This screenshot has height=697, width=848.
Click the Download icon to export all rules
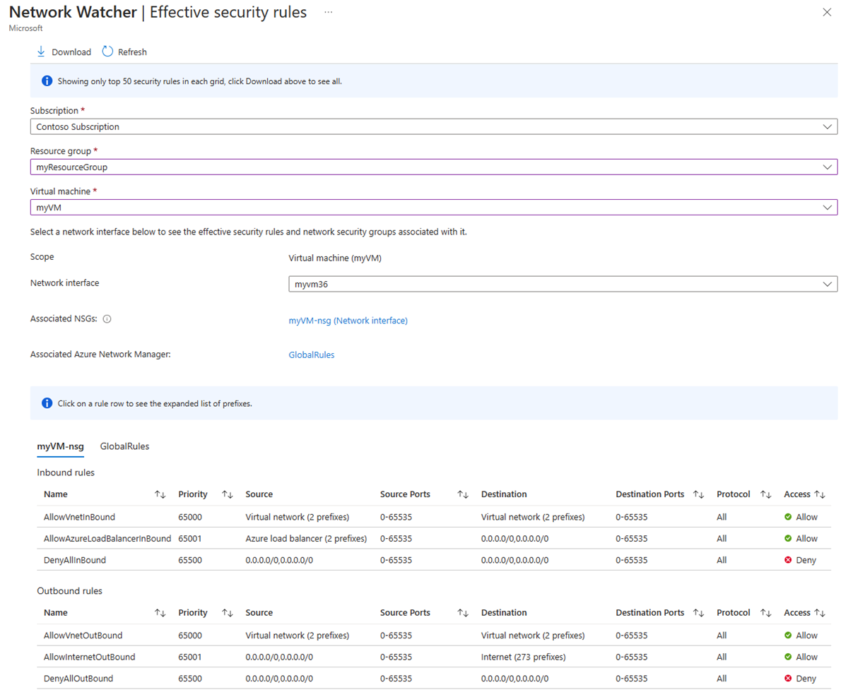(40, 52)
